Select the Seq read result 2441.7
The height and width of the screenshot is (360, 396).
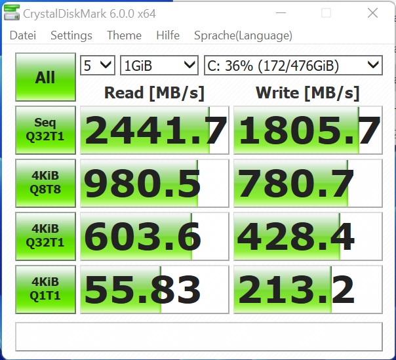(155, 130)
